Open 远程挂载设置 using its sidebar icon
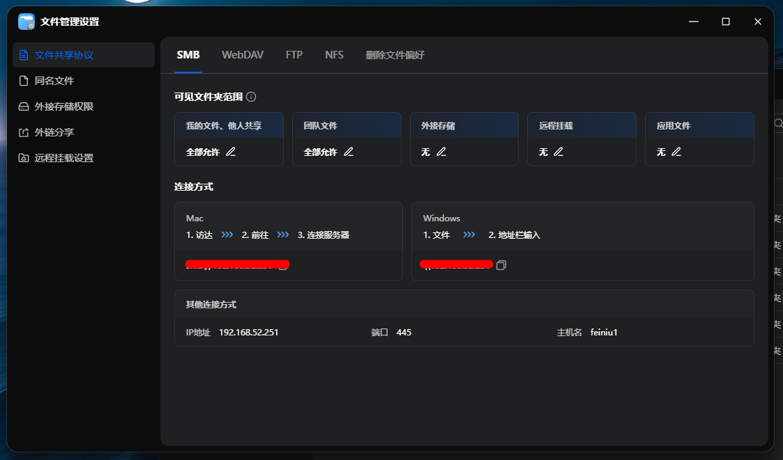This screenshot has width=783, height=460. pos(25,157)
